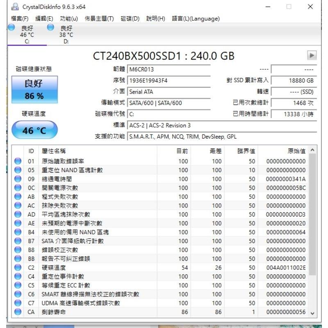Click the status icon of row AB 程式失敗次數
Viewport: 328px width, 328px height.
18,197
